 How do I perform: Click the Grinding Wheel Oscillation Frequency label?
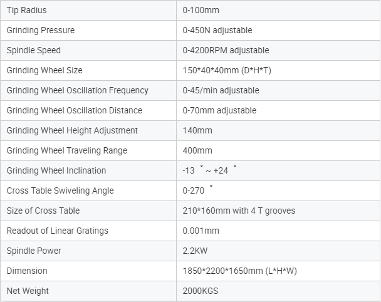(78, 90)
